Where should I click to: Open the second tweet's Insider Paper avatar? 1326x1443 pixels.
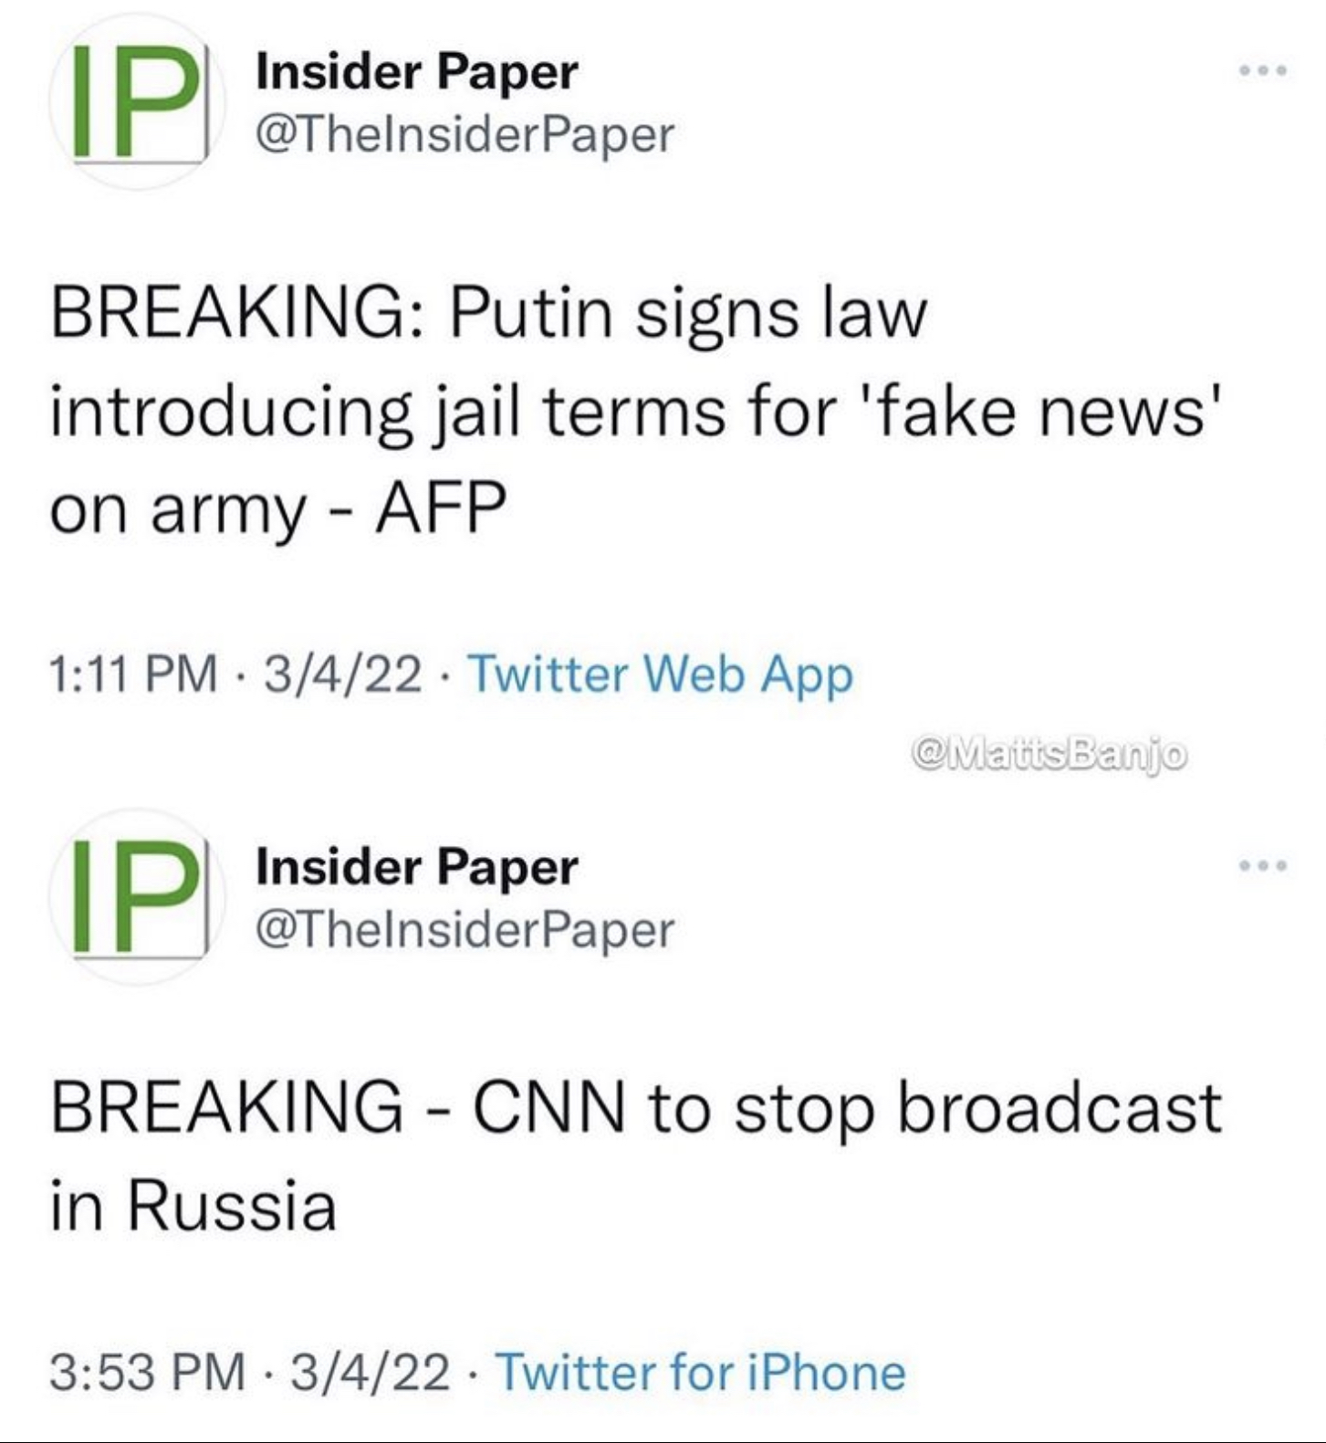coord(138,897)
